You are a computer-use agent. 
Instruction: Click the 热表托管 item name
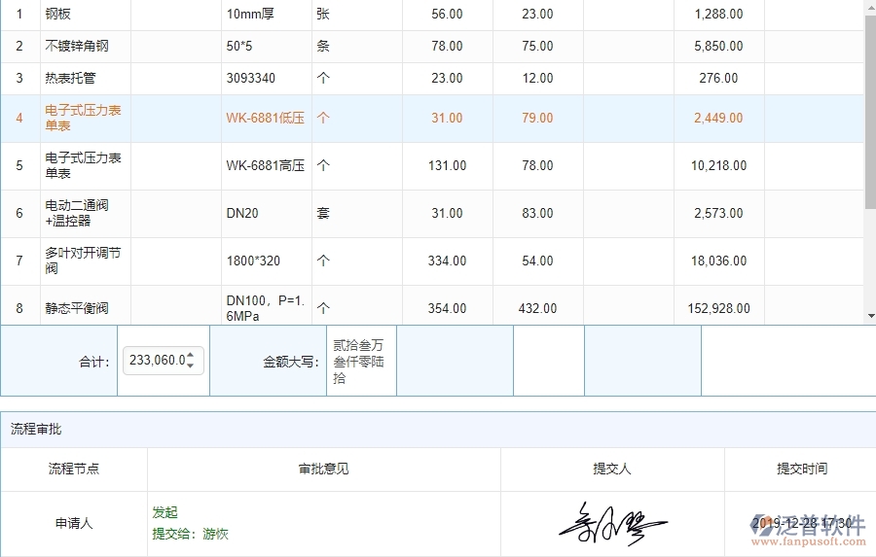tap(70, 79)
